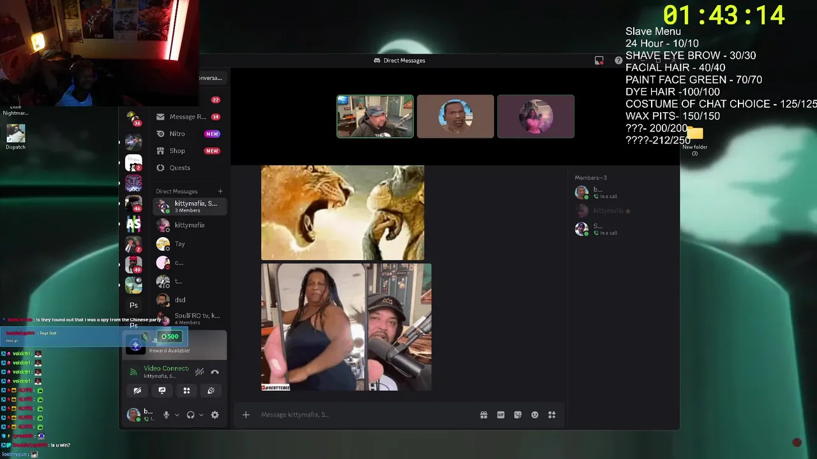Open the server with the AS icon

click(133, 224)
